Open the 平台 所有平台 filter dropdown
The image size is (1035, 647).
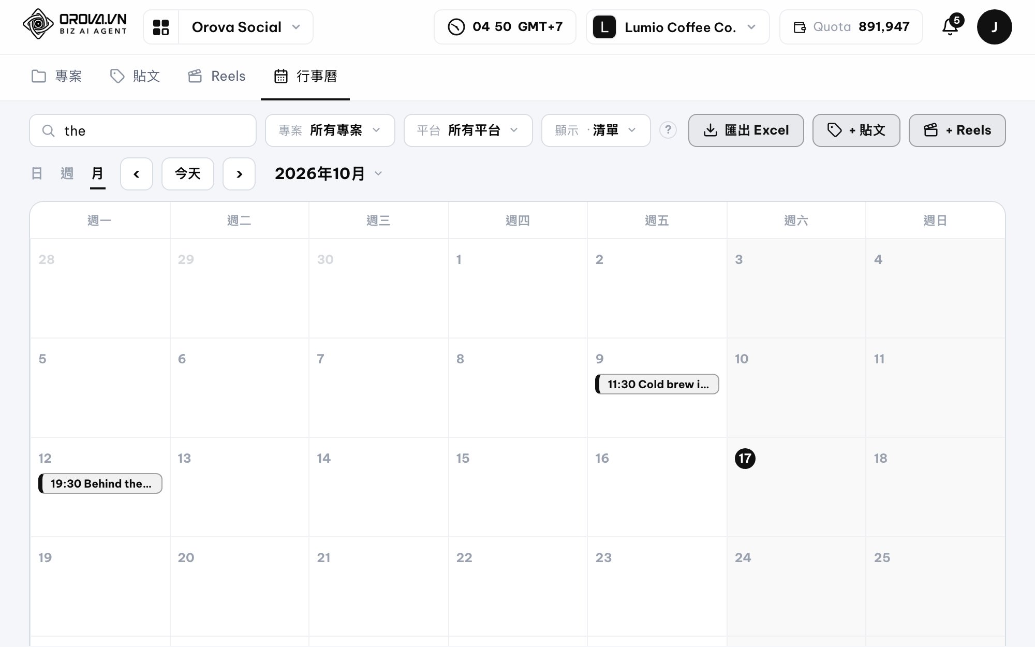468,130
